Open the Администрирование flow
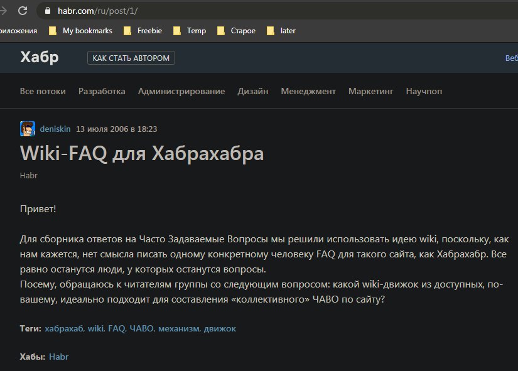The height and width of the screenshot is (371, 518). click(x=181, y=91)
